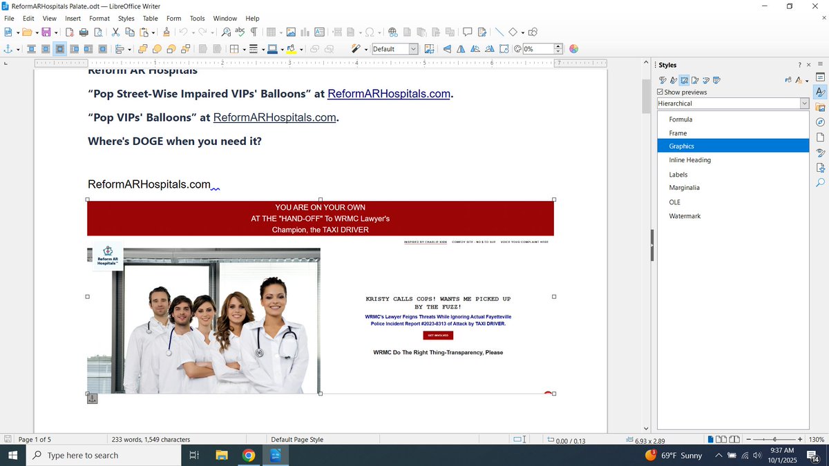Screen dimensions: 829x466
Task: Switch to Page Styles in Styles panel
Action: (695, 80)
